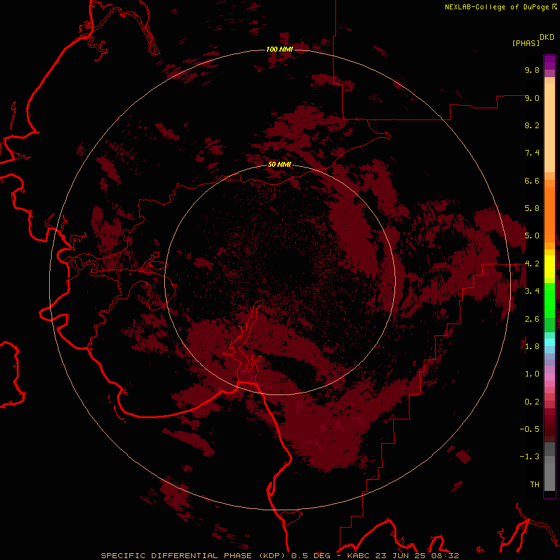Pick the yellow color bar segment
This screenshot has height=560, width=560.
point(549,266)
